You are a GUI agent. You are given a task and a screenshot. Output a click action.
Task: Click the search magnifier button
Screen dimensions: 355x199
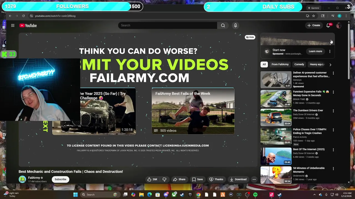(x=223, y=25)
